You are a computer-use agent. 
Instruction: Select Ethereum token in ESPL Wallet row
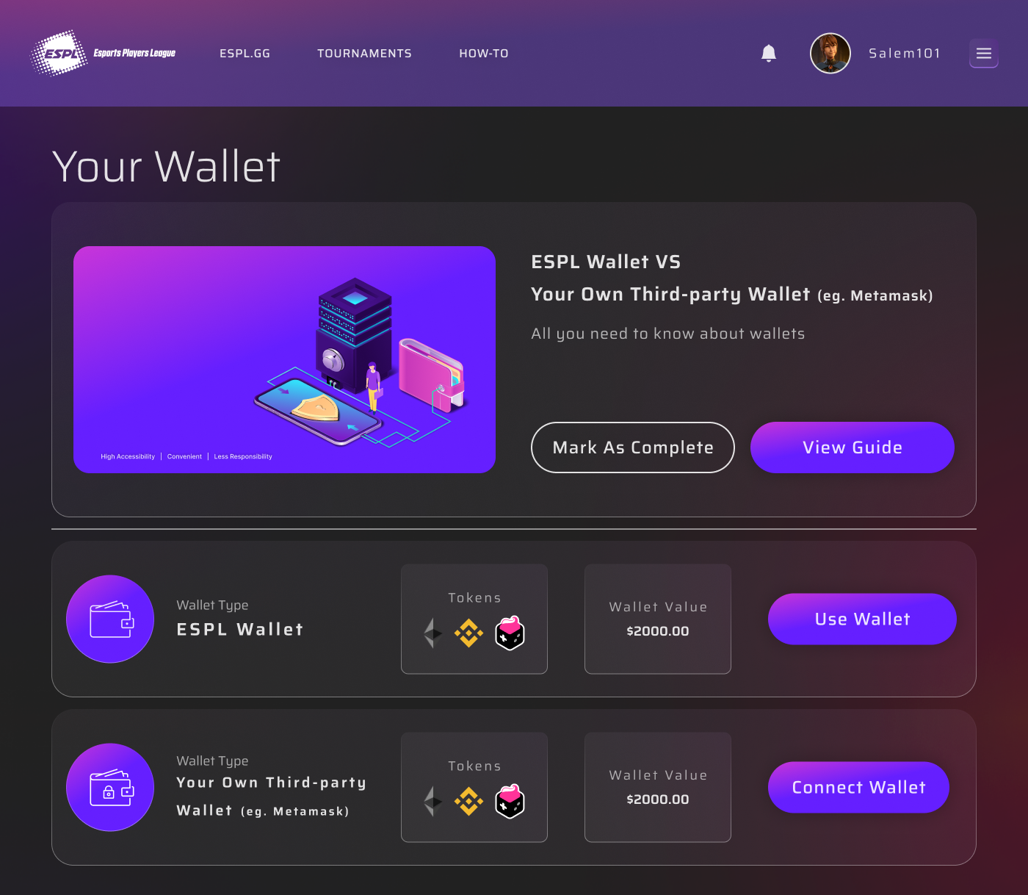click(432, 633)
